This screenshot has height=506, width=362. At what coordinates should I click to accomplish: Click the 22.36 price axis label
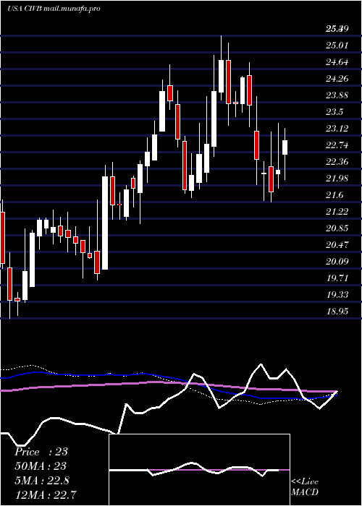(x=337, y=162)
